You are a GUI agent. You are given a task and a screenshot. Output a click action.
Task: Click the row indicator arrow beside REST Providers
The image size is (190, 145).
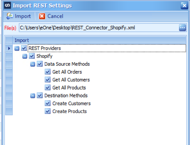[9, 48]
